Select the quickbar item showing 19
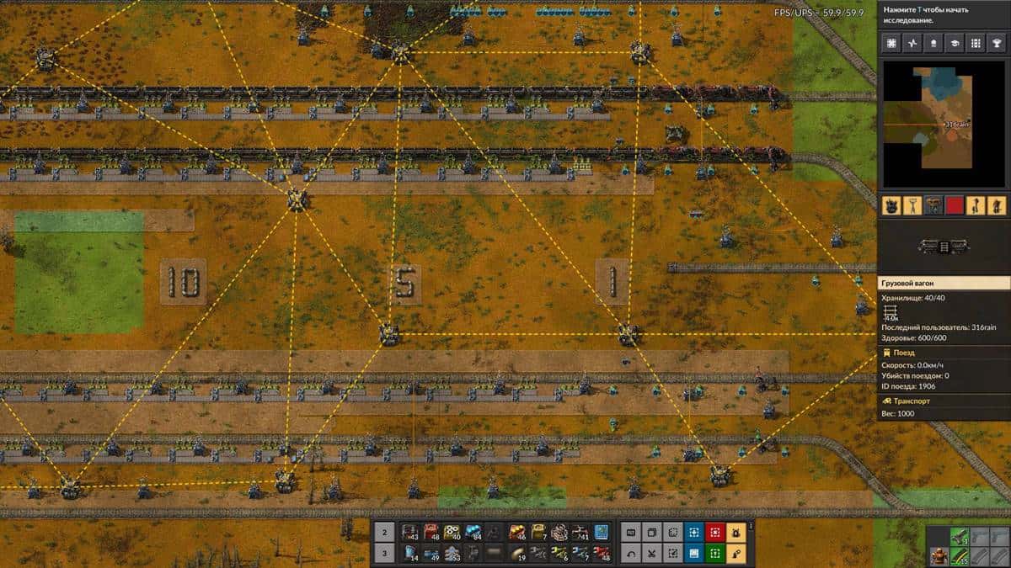Viewport: 1011px width, 568px height. [x=517, y=554]
